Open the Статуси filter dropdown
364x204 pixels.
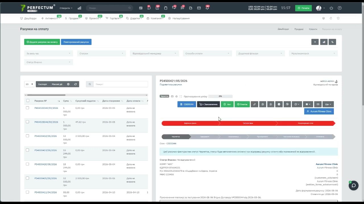(102, 53)
